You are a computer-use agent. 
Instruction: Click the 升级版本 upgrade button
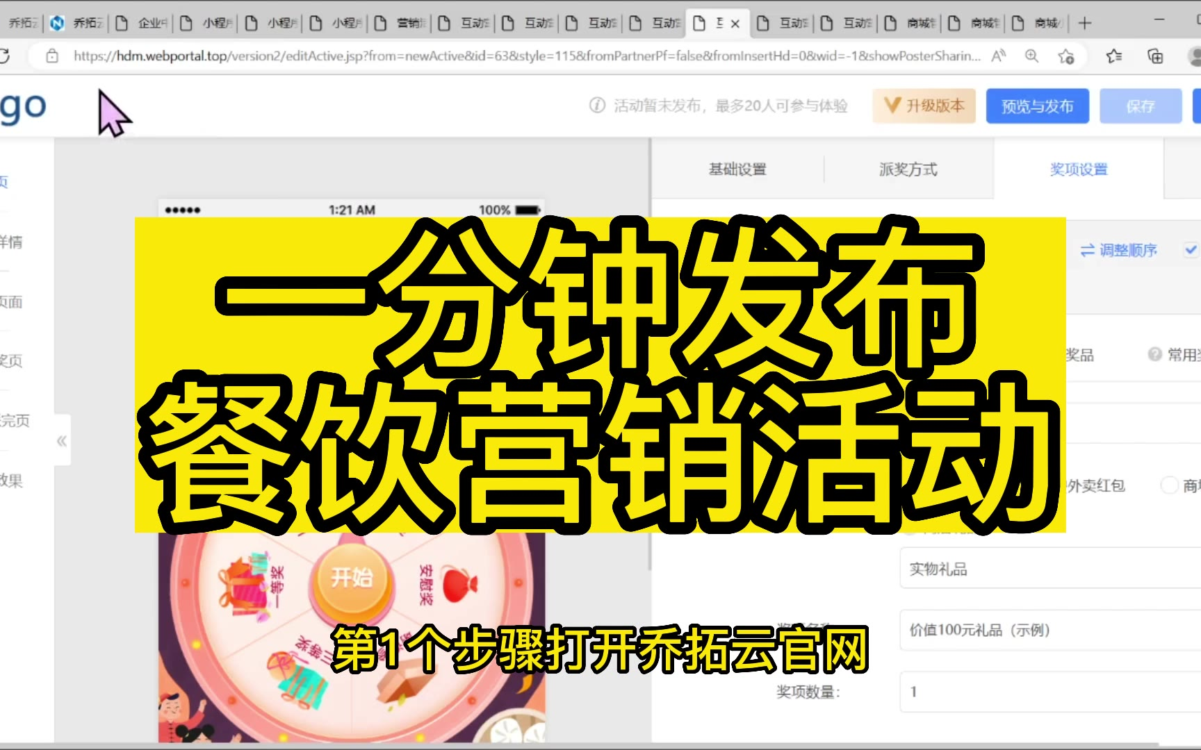click(924, 106)
